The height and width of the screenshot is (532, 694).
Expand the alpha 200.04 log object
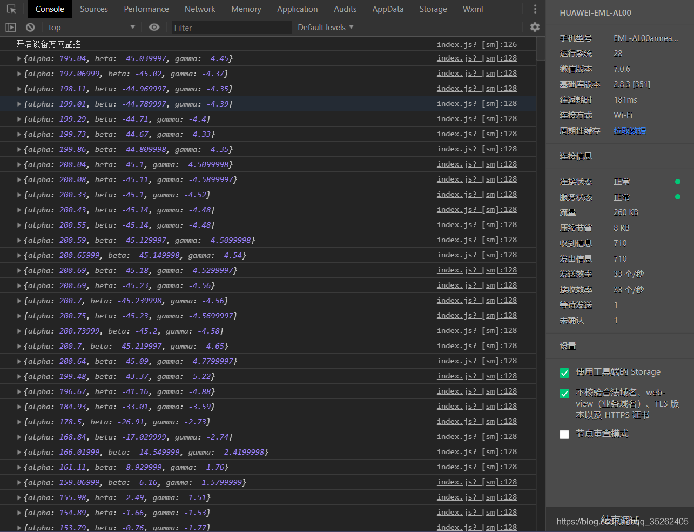click(x=19, y=164)
